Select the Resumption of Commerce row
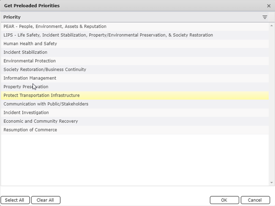This screenshot has height=206, width=275. [30, 130]
